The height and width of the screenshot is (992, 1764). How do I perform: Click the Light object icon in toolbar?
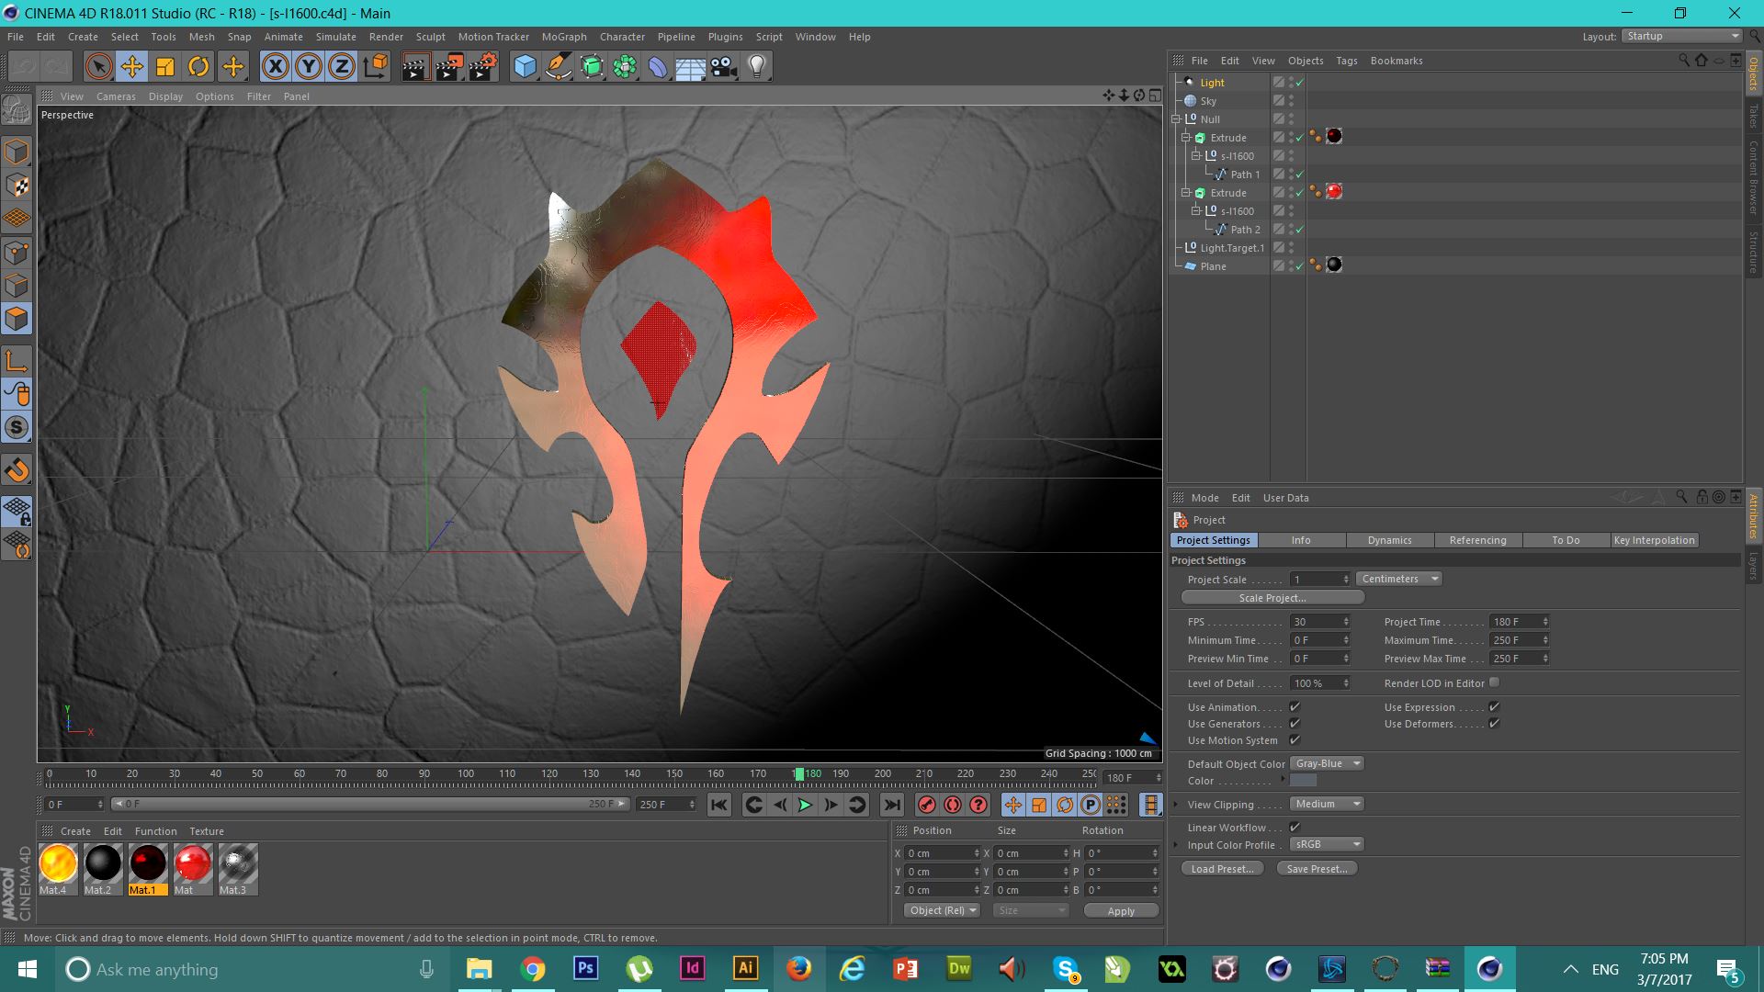tap(757, 66)
